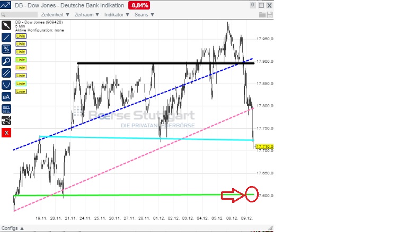Viewport: 396px width, 232px height.
Task: Click the 17.850,0 price axis label
Action: point(265,83)
